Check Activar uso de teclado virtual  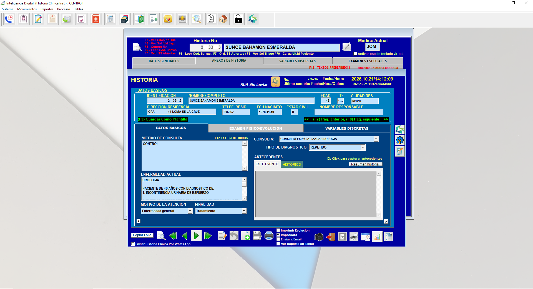click(355, 54)
